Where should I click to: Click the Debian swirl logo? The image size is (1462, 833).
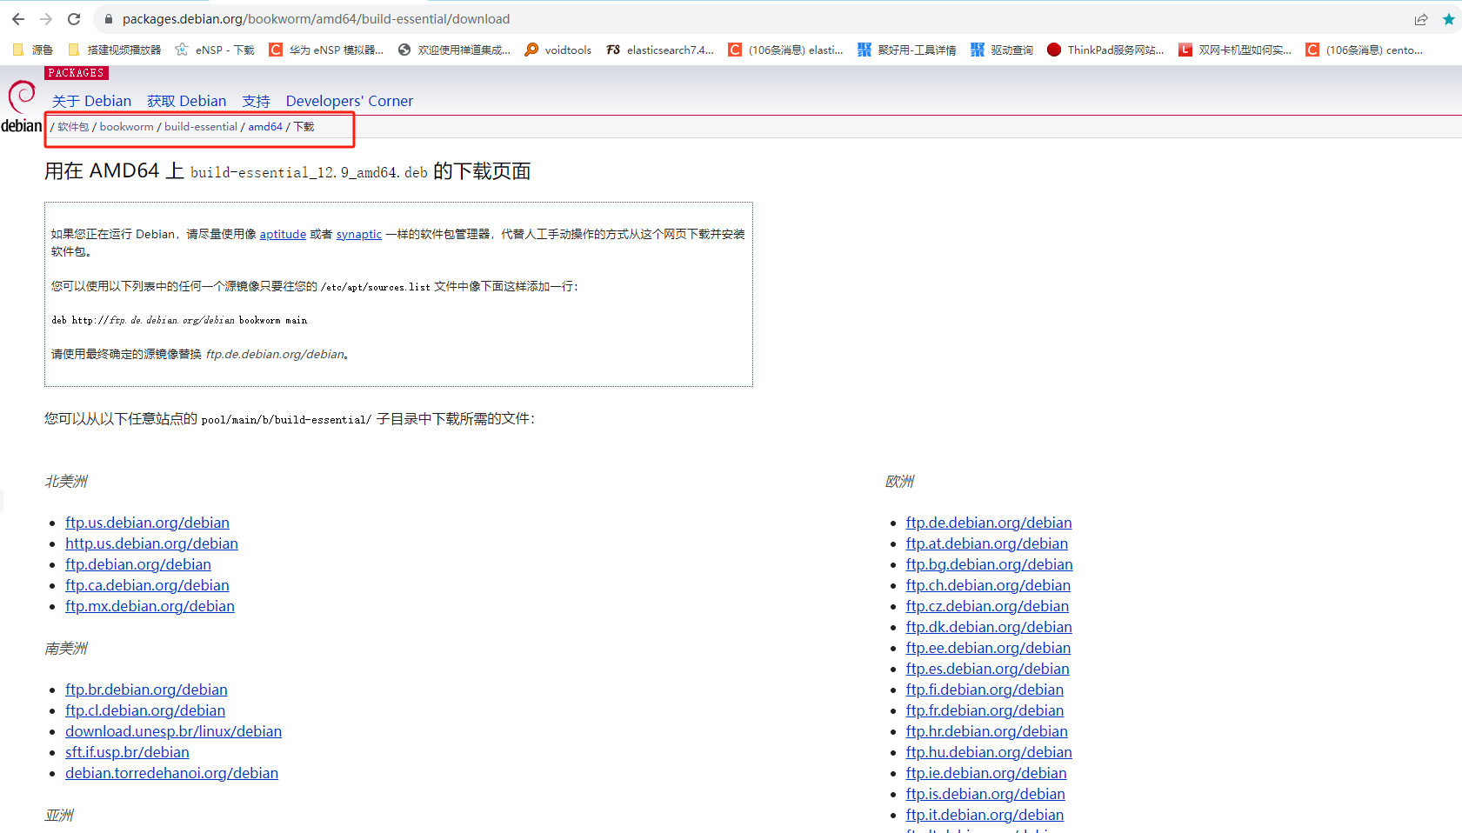click(x=22, y=106)
